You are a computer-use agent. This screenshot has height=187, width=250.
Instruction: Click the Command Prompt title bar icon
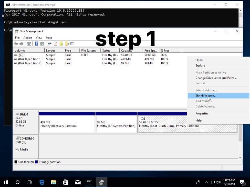point(8,5)
